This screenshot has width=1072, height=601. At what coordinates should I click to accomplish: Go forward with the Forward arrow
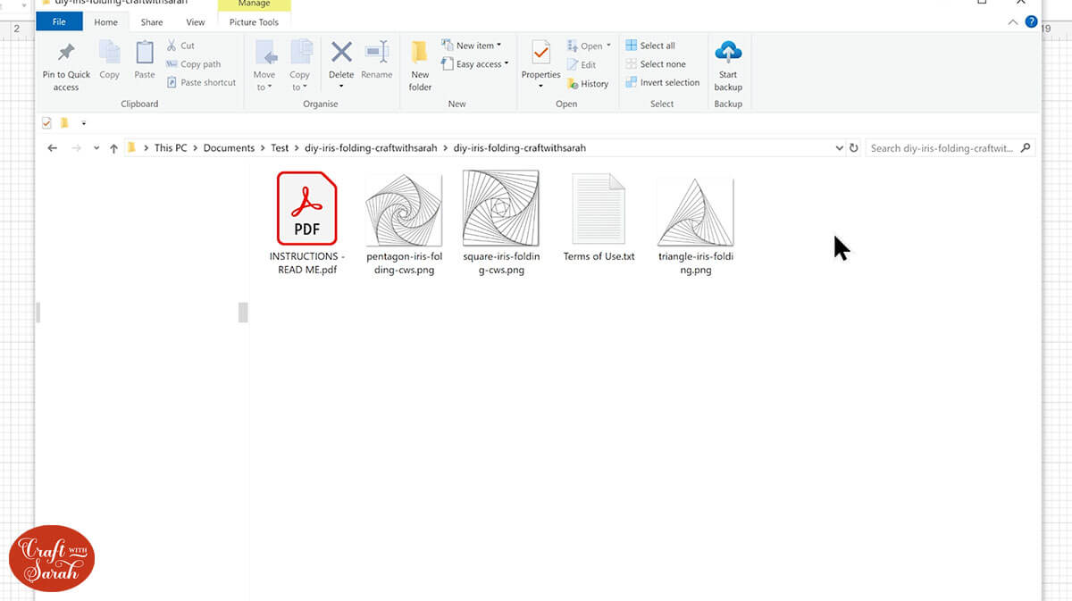click(x=76, y=148)
